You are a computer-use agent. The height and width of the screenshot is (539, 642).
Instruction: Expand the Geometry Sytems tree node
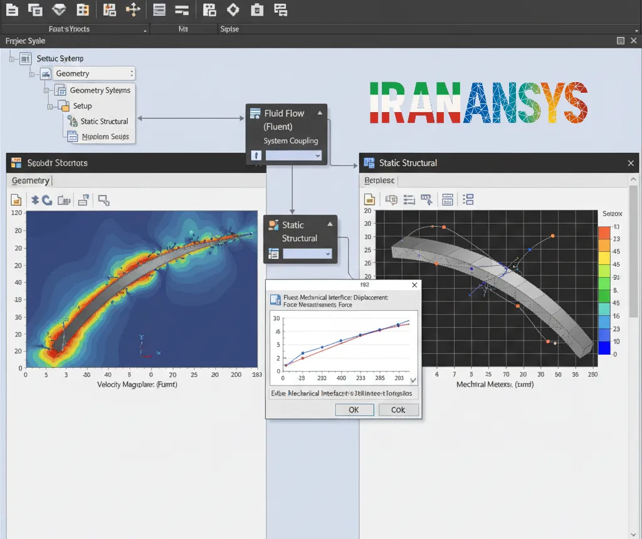[x=46, y=90]
